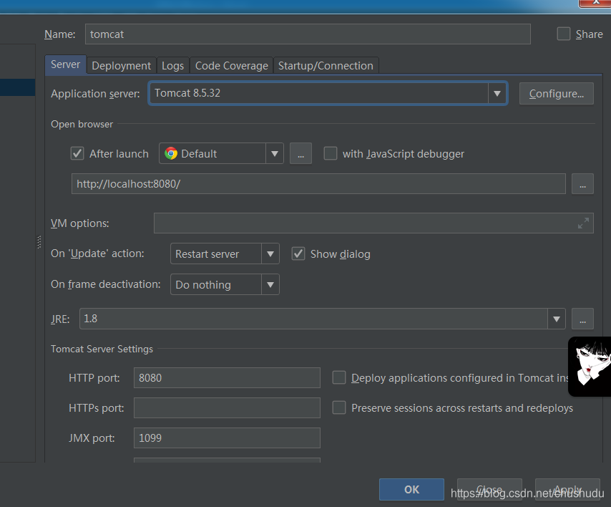
Task: Uncheck the After launch checkbox
Action: [77, 153]
